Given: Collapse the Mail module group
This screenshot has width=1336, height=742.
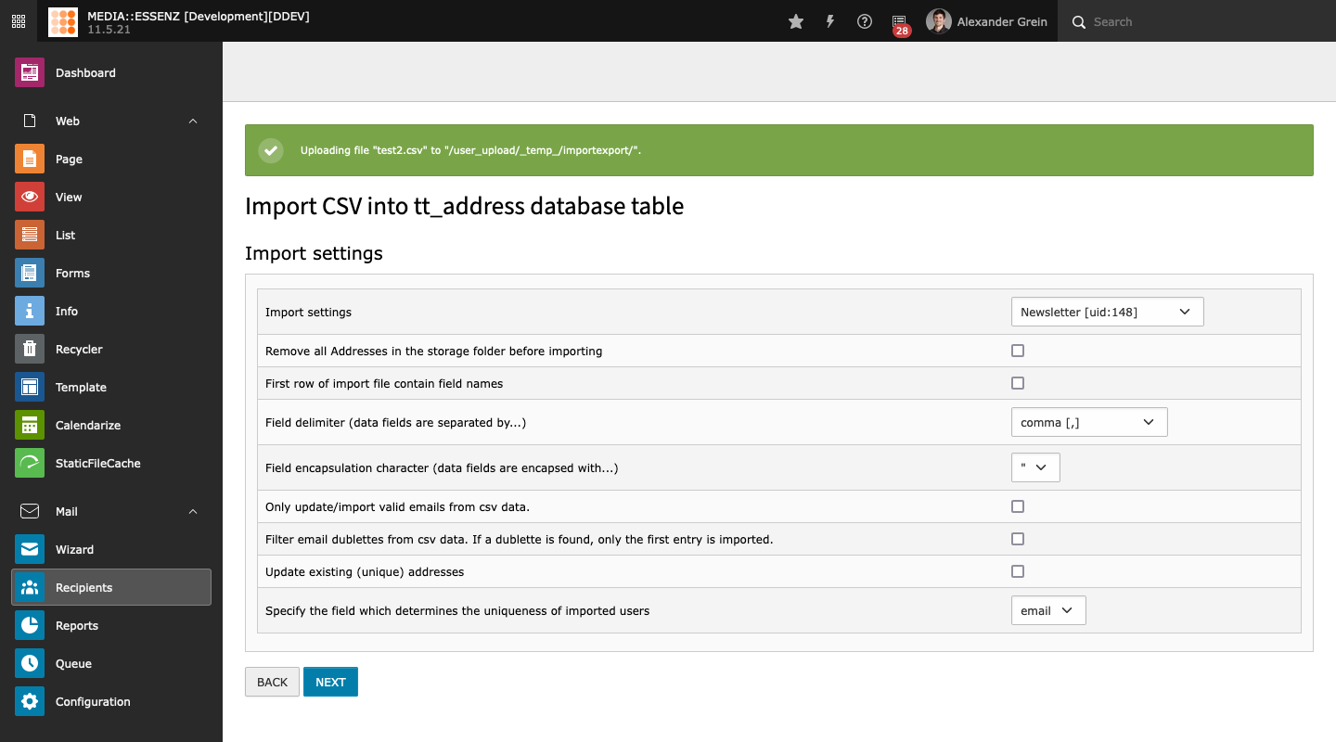Looking at the screenshot, I should pos(193,511).
